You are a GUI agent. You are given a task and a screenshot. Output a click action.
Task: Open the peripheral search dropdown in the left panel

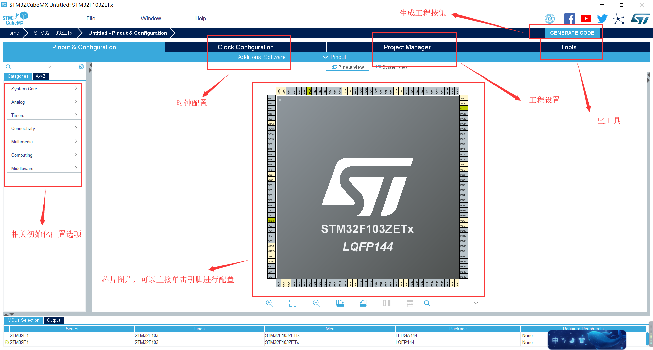49,67
